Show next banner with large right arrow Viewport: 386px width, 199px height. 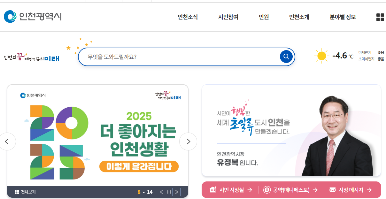pyautogui.click(x=188, y=142)
